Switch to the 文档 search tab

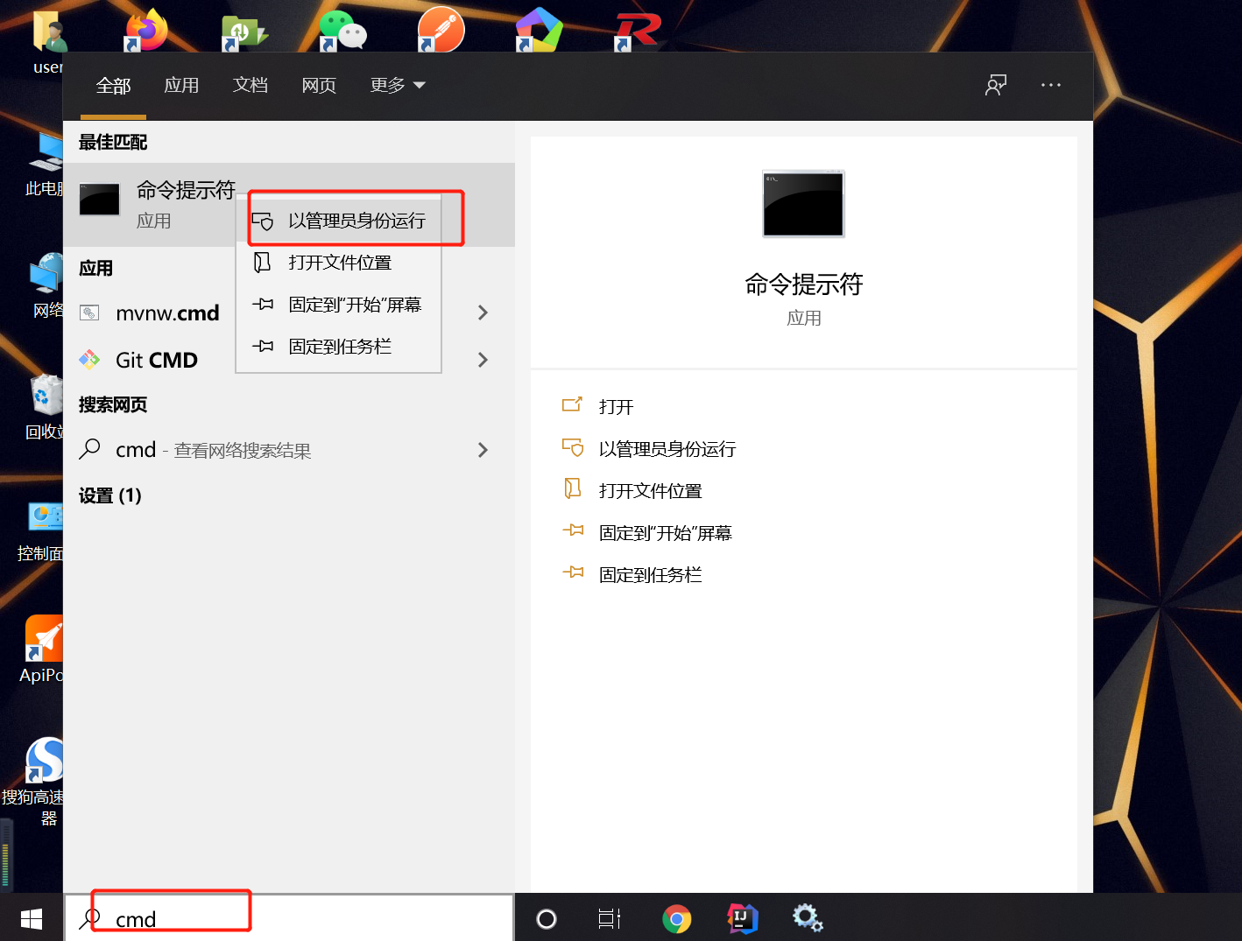pyautogui.click(x=250, y=85)
